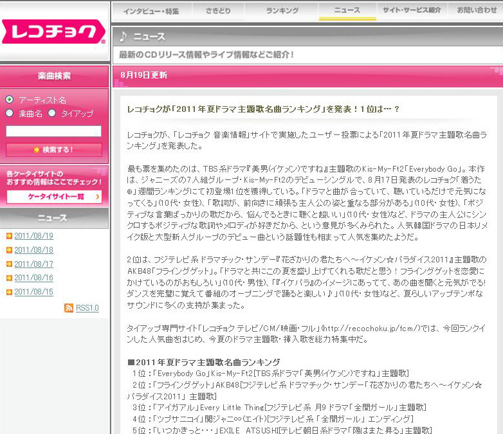Open the さきどり tab
This screenshot has height=434, width=503.
click(x=218, y=11)
